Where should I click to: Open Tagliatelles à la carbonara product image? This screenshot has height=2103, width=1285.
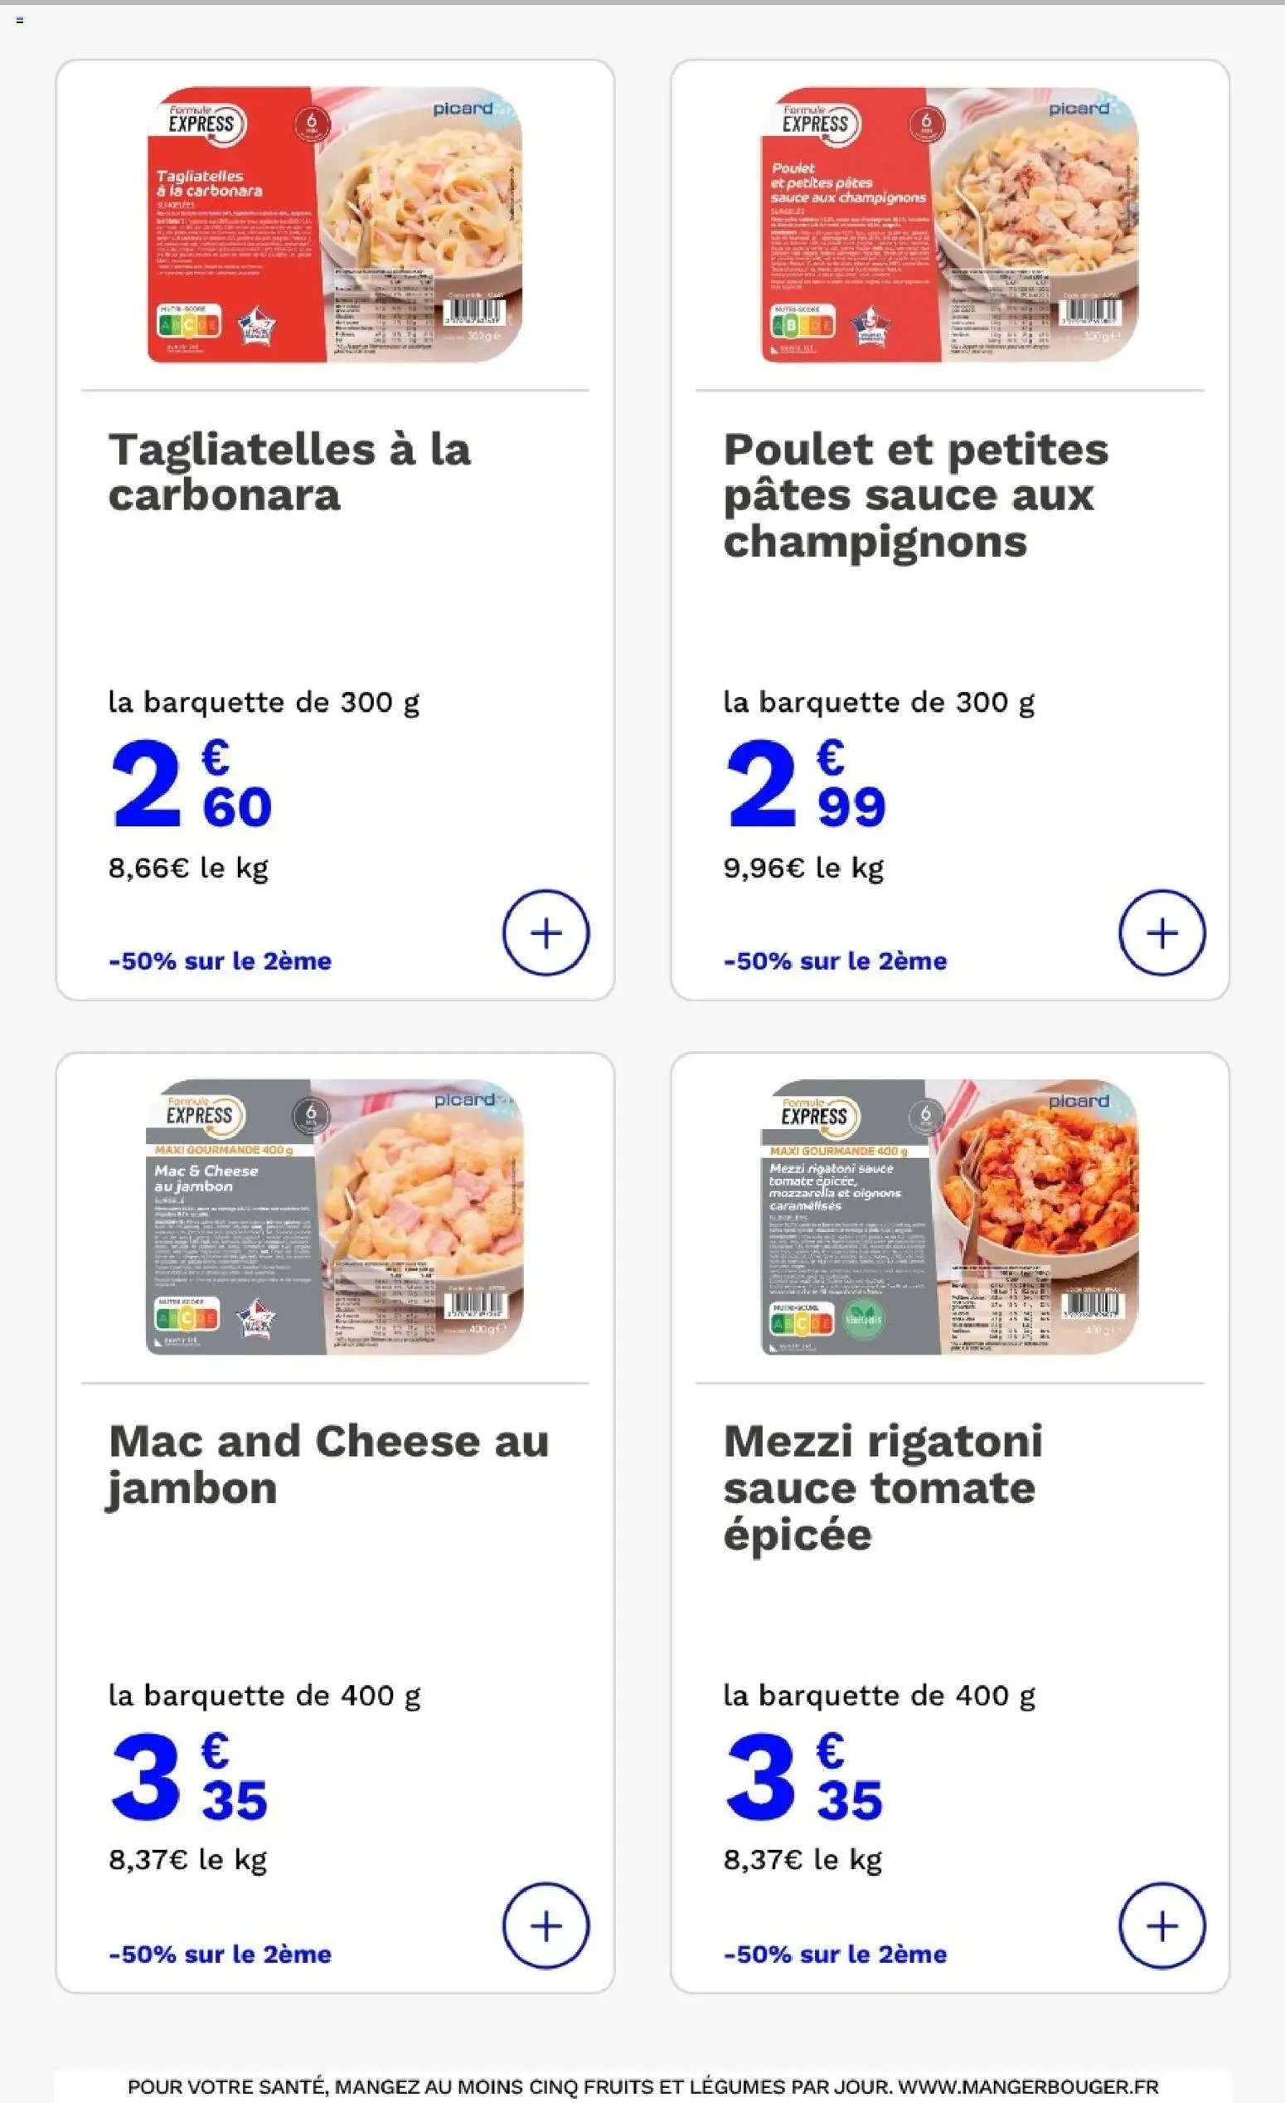pyautogui.click(x=335, y=225)
